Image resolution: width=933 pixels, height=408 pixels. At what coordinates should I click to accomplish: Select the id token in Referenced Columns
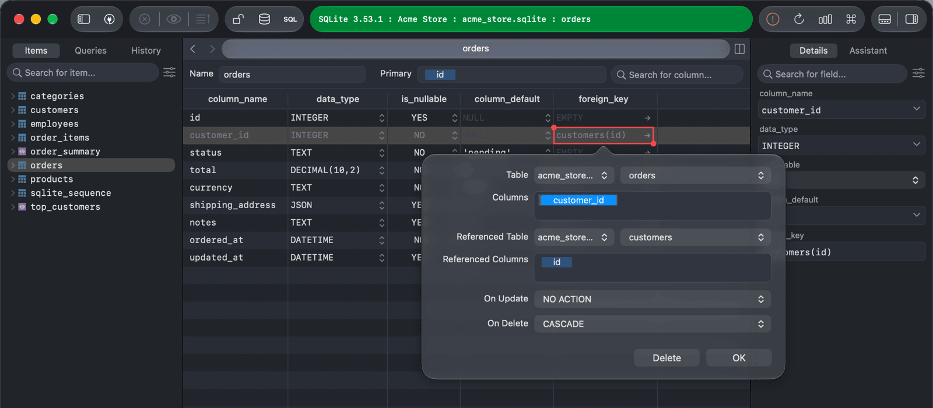(x=556, y=262)
